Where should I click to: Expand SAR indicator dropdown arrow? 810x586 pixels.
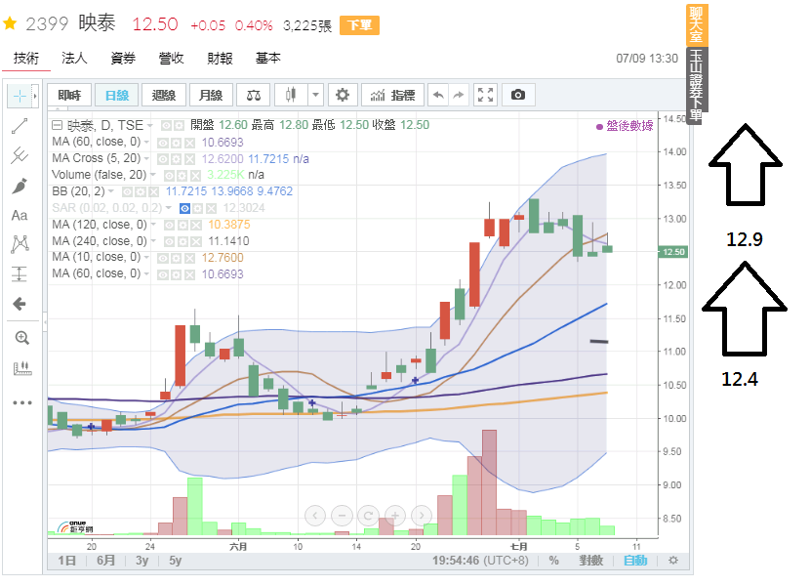(169, 208)
